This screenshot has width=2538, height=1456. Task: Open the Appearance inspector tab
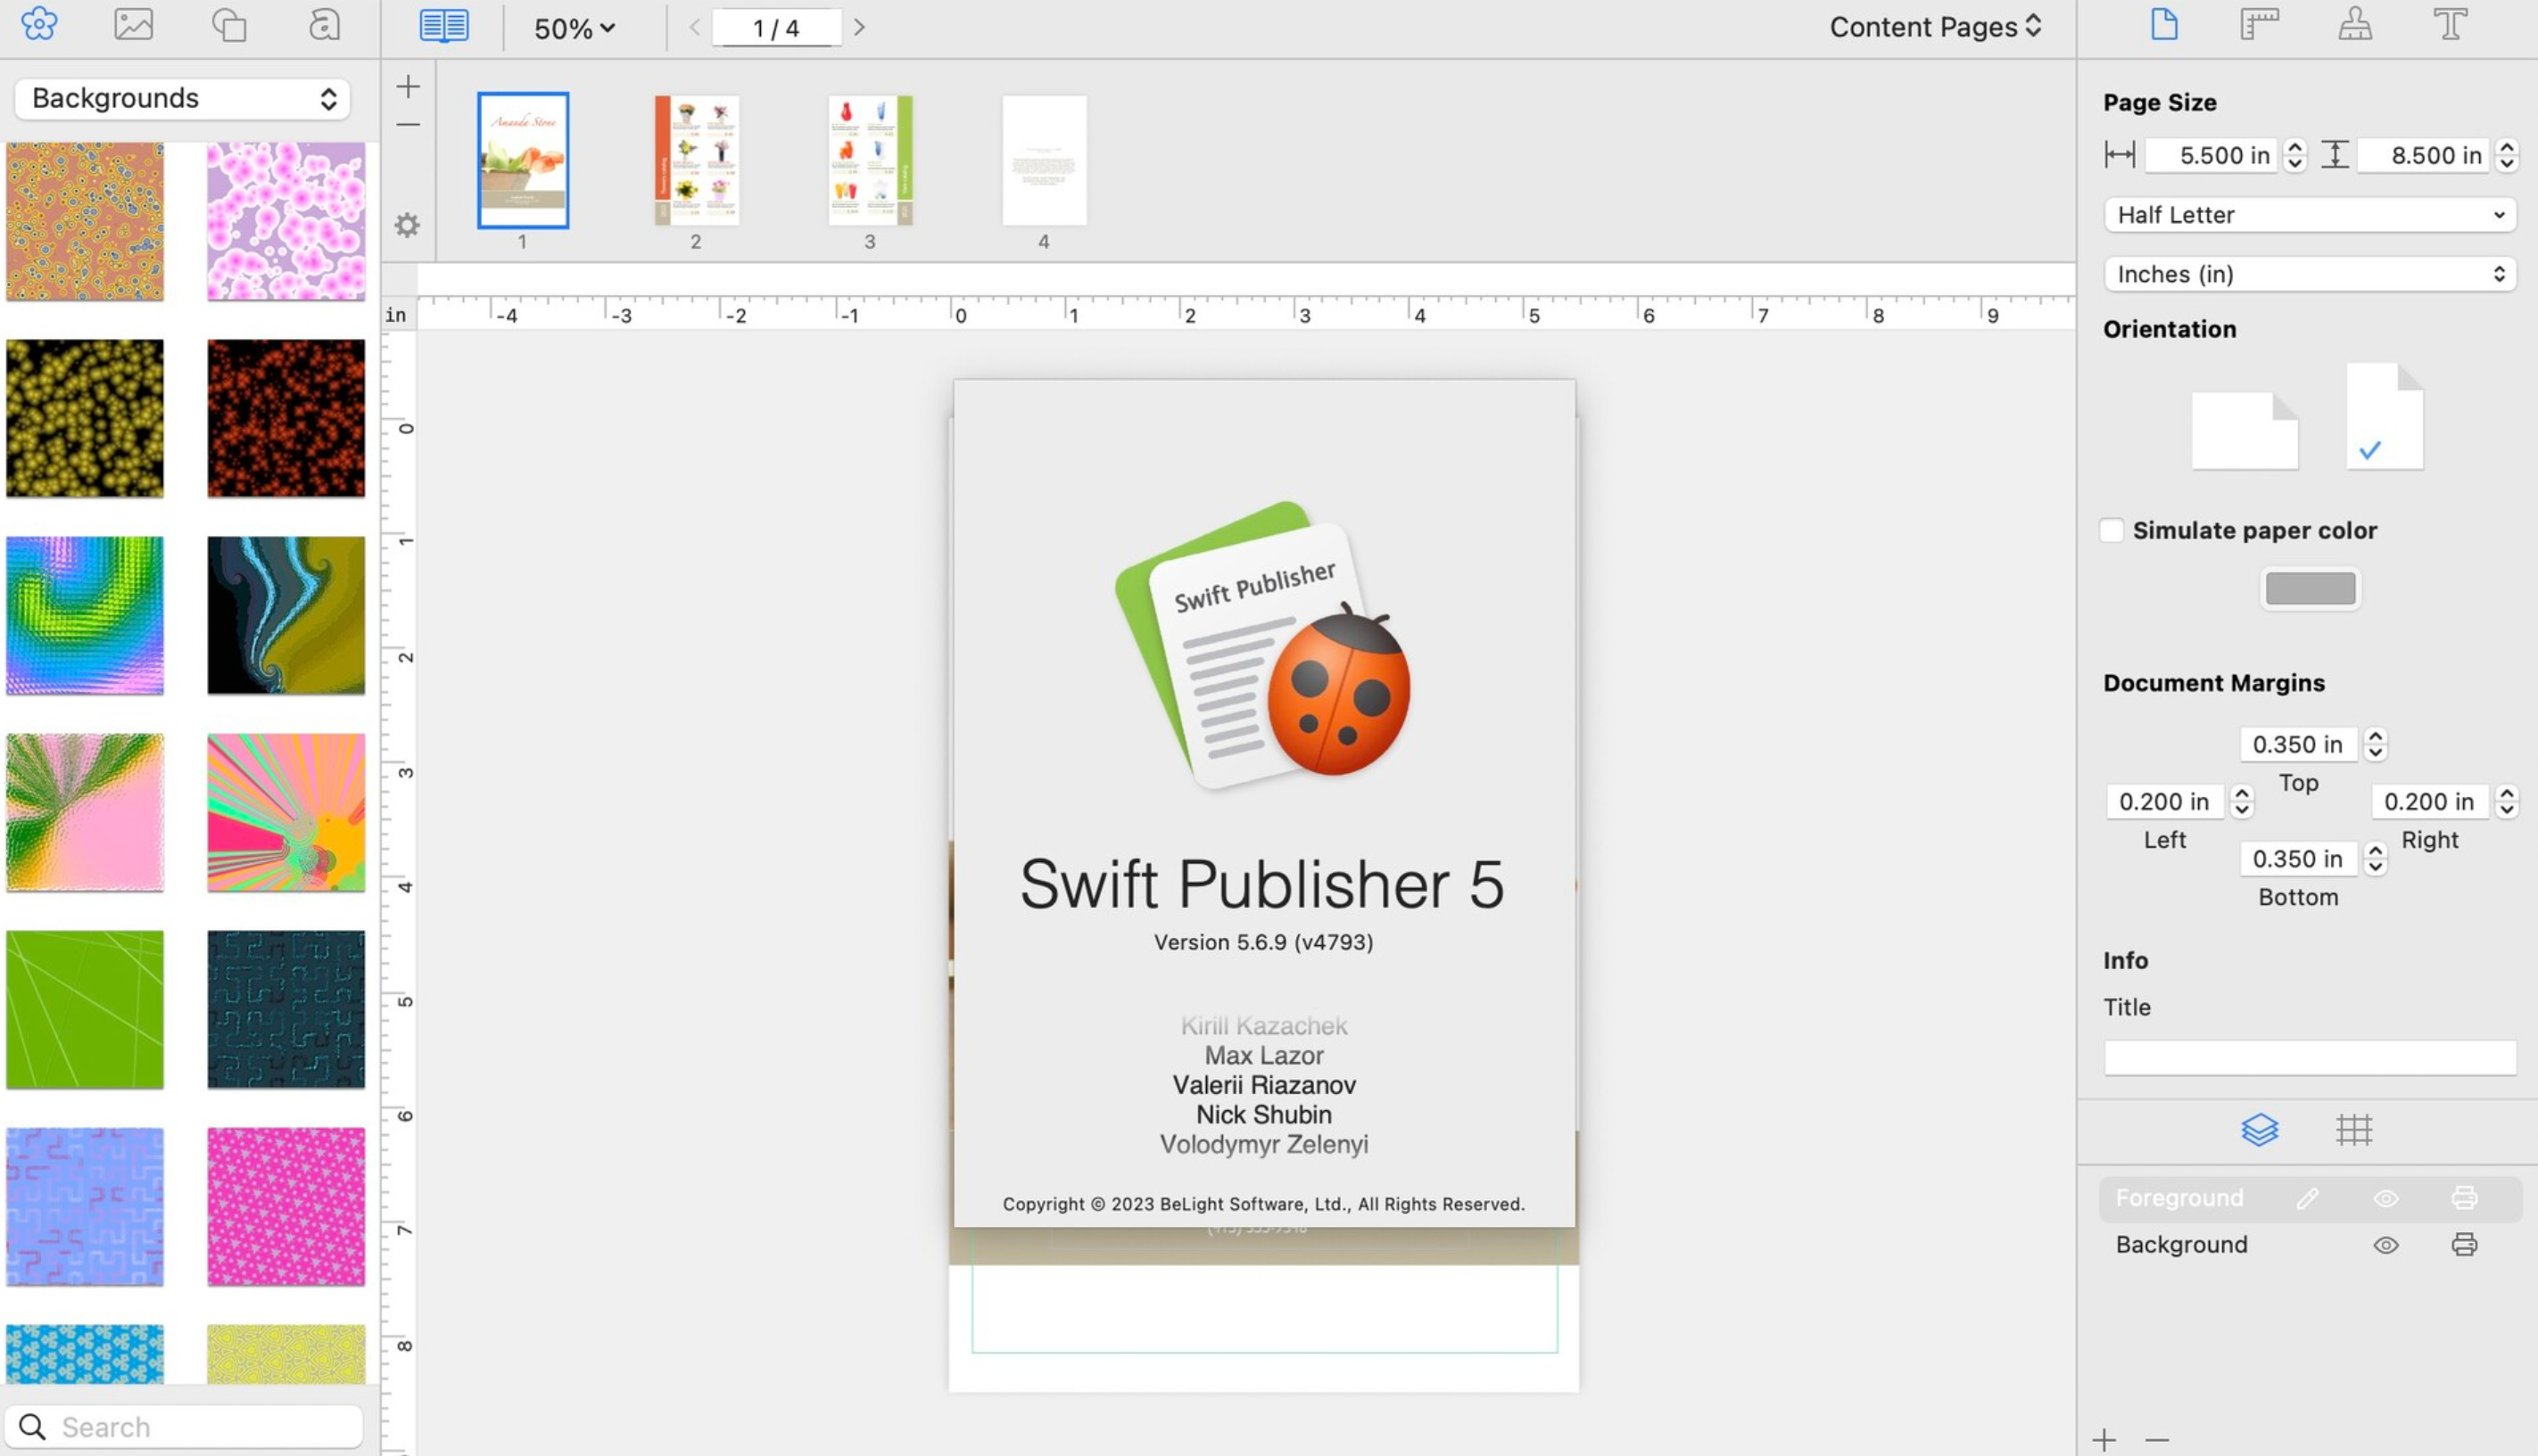2354,24
